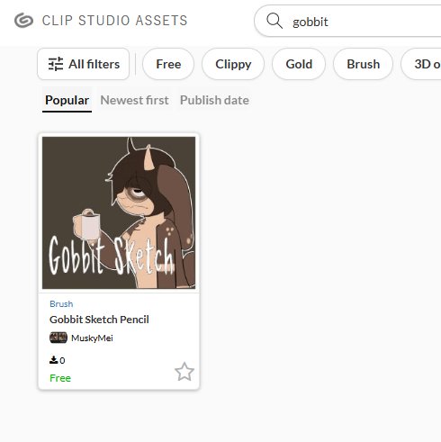Sort results by Publish date
441x442 pixels.
click(214, 100)
